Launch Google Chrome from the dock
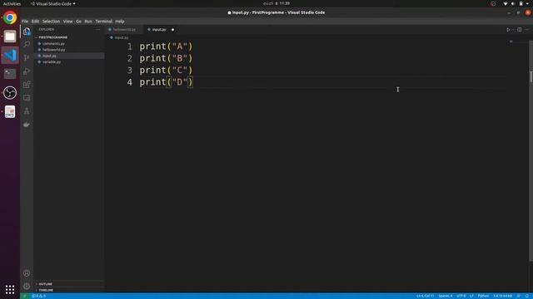 coord(10,17)
